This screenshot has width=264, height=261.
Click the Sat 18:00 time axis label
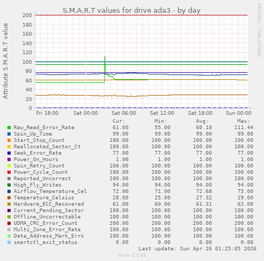click(x=200, y=113)
